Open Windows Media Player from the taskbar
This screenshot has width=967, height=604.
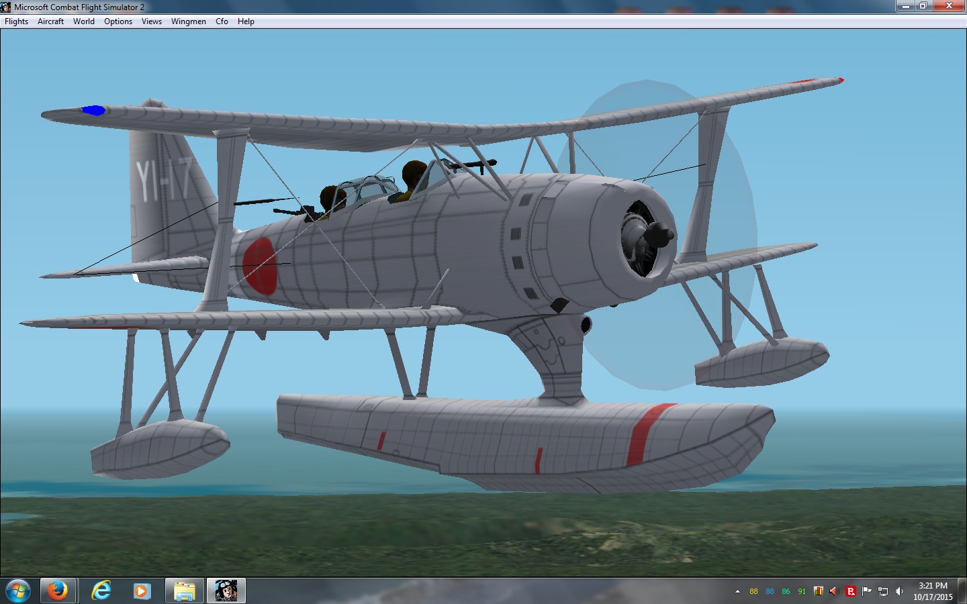(141, 591)
